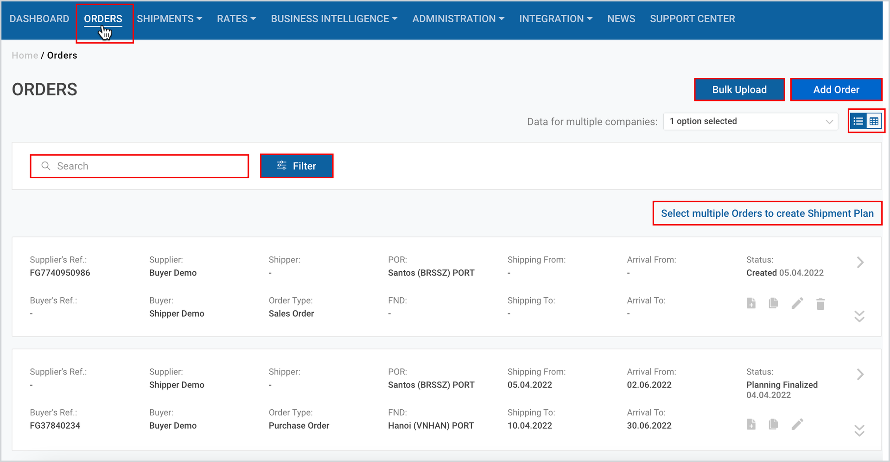Click Sales Order order type
Image resolution: width=890 pixels, height=462 pixels.
coord(292,314)
